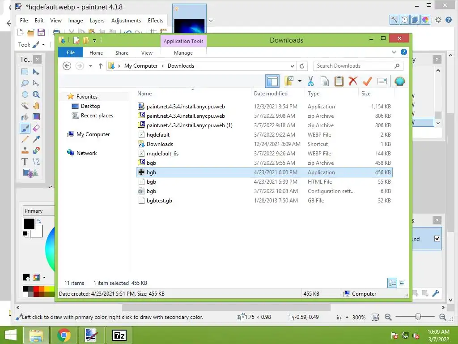Click the orange checkmark Properties icon
458x344 pixels.
pyautogui.click(x=367, y=82)
